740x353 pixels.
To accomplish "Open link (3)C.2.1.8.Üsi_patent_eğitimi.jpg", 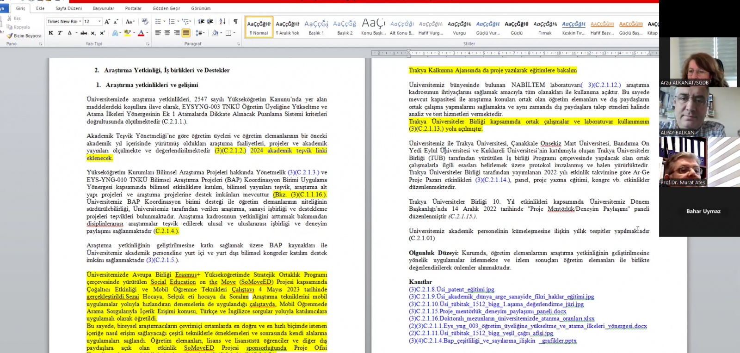I will point(451,289).
